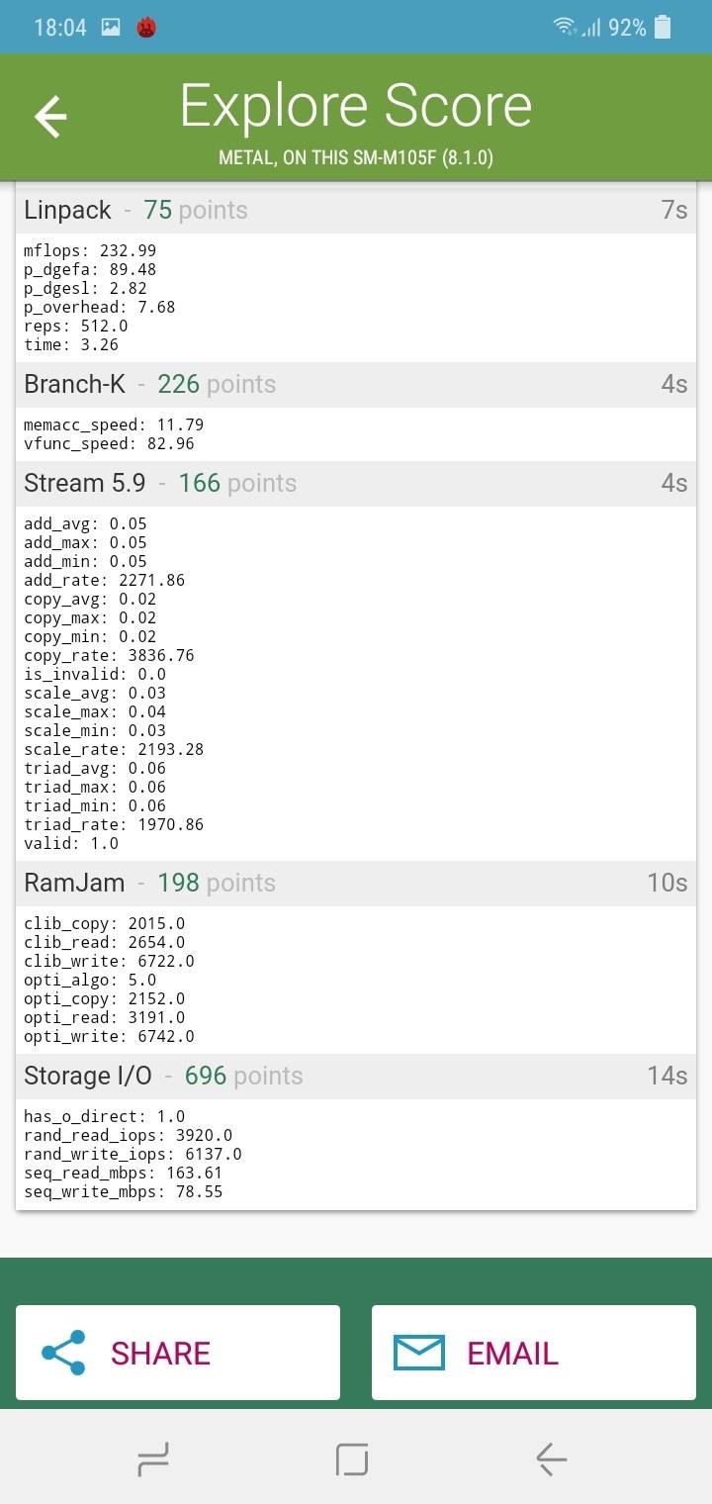Select the RamJam benchmark header
The image size is (712, 1504).
(x=356, y=883)
